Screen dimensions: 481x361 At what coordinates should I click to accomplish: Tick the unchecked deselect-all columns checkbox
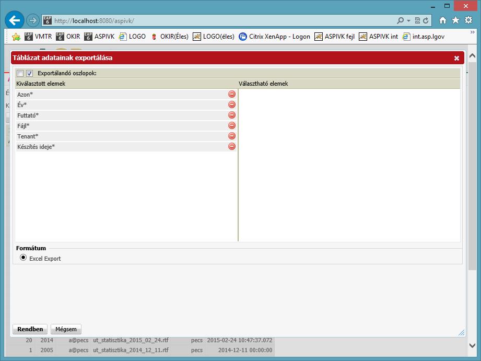pos(20,73)
